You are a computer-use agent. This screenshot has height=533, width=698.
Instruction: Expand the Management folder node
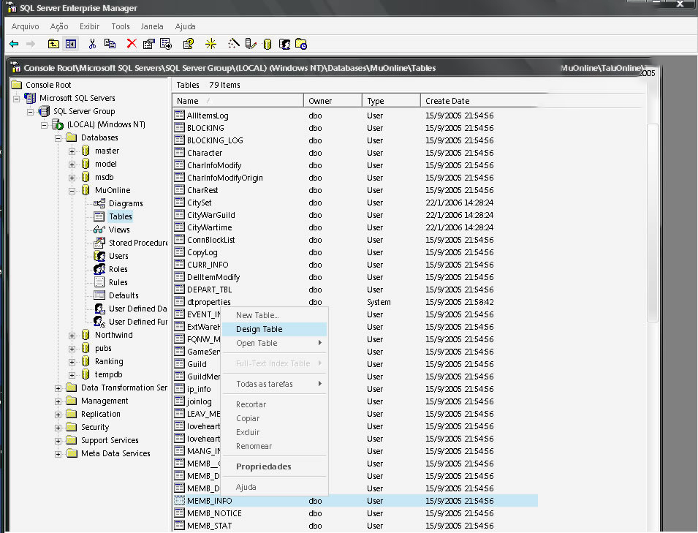click(x=58, y=401)
